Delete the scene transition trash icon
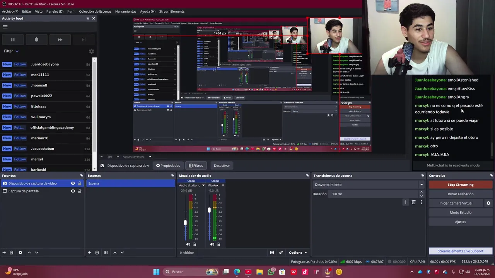 [413, 202]
